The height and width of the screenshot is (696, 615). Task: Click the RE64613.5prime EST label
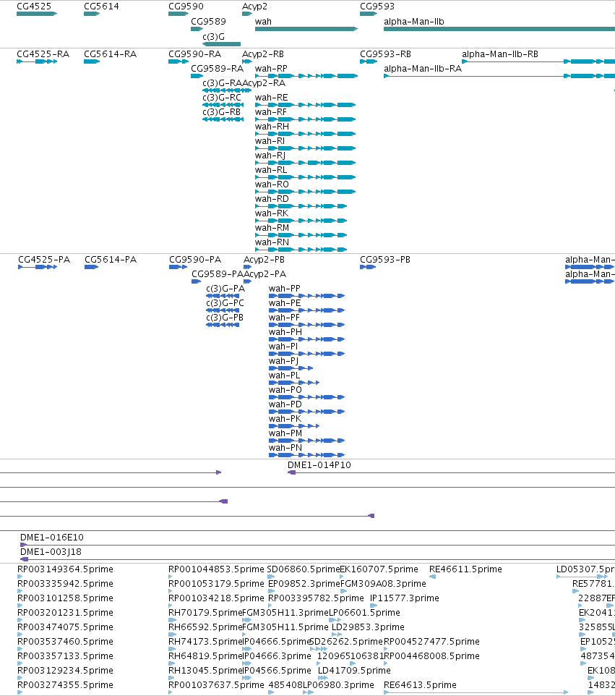click(421, 685)
